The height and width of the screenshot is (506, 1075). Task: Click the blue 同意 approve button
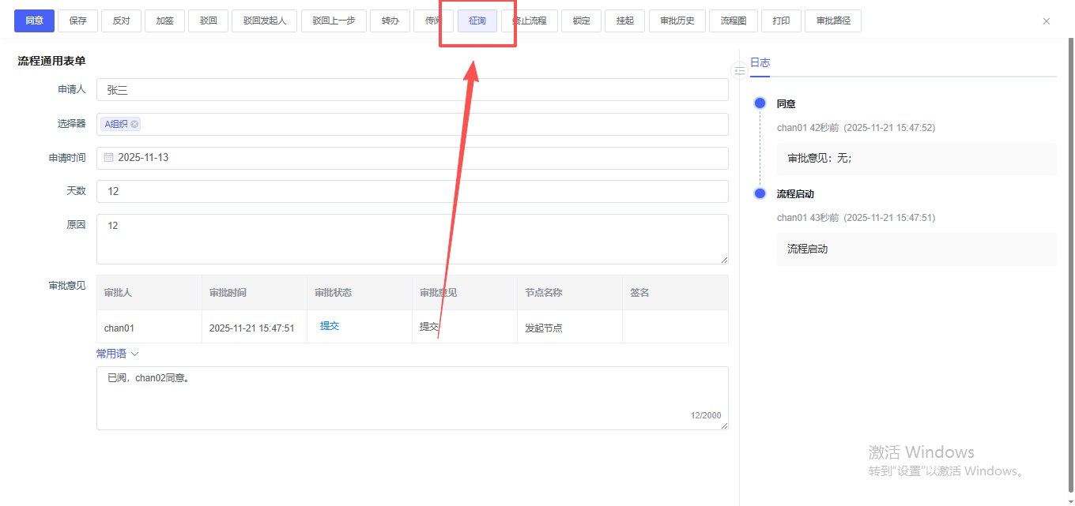pos(34,21)
